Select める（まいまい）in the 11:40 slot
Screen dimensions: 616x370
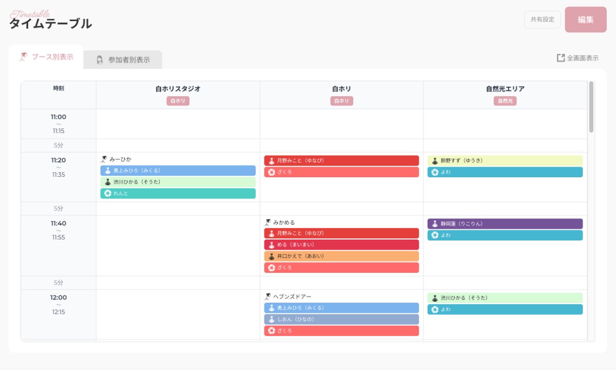pyautogui.click(x=341, y=245)
